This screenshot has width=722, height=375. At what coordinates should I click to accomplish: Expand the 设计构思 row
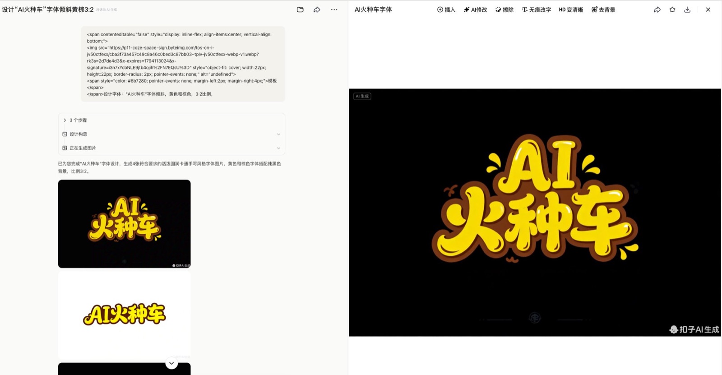(171, 134)
